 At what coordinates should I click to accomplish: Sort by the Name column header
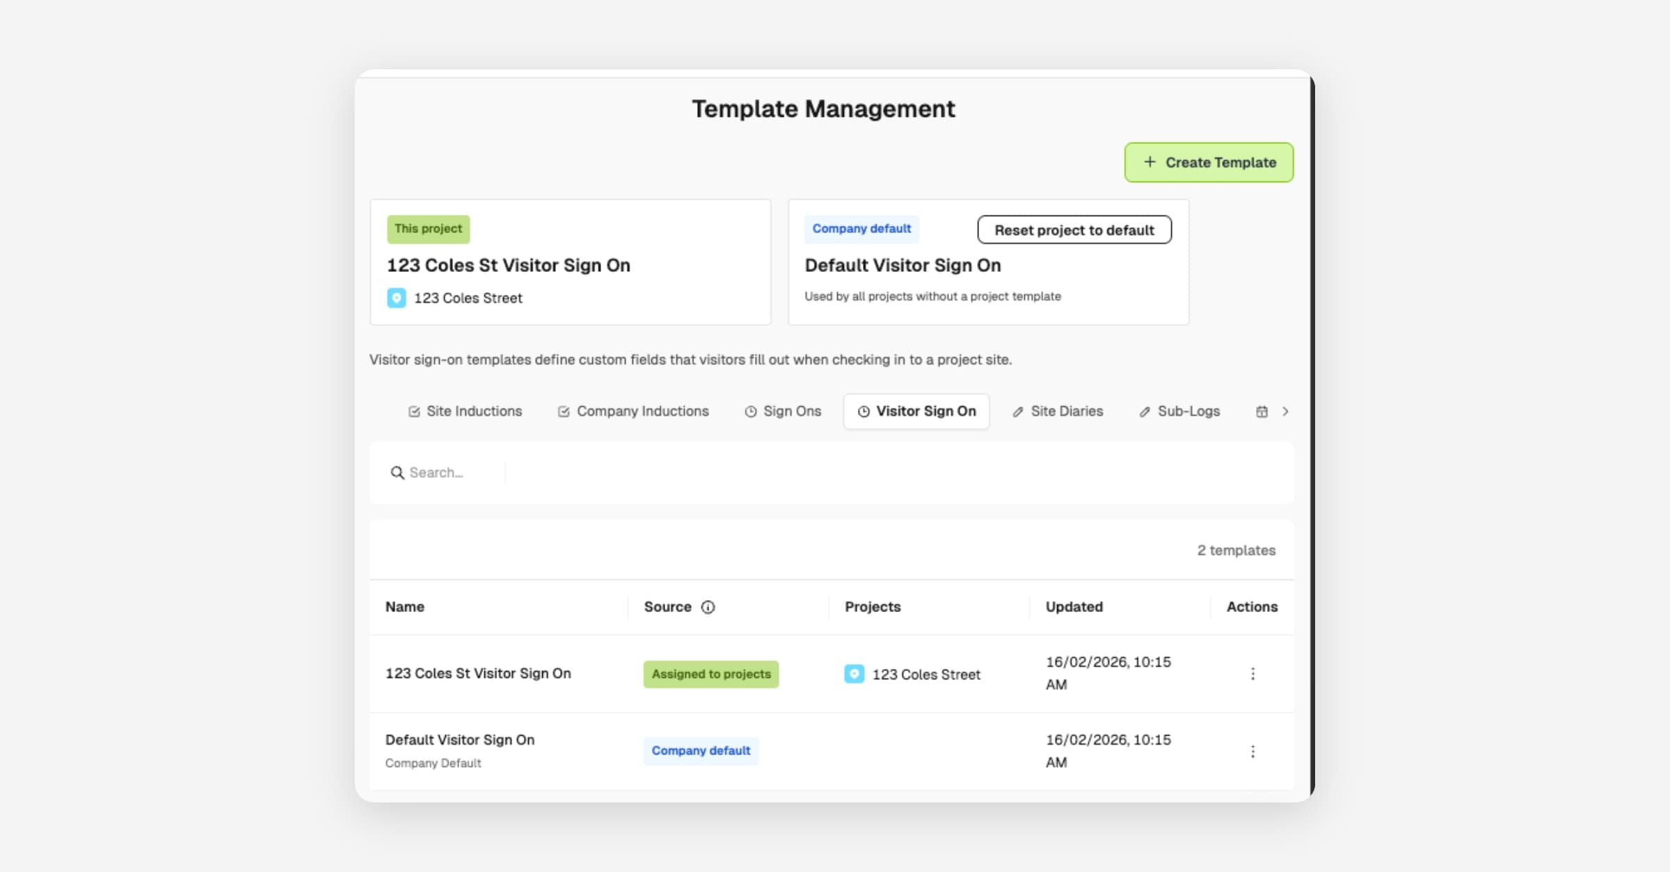tap(405, 606)
